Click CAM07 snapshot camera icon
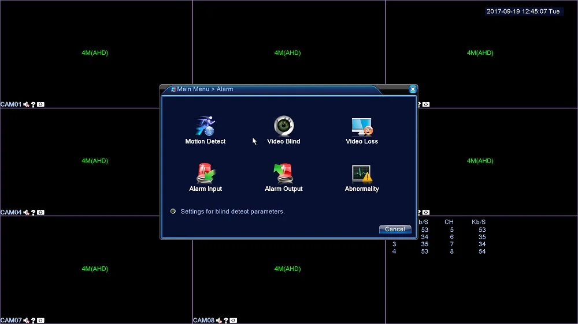Image resolution: width=578 pixels, height=324 pixels. [40, 321]
